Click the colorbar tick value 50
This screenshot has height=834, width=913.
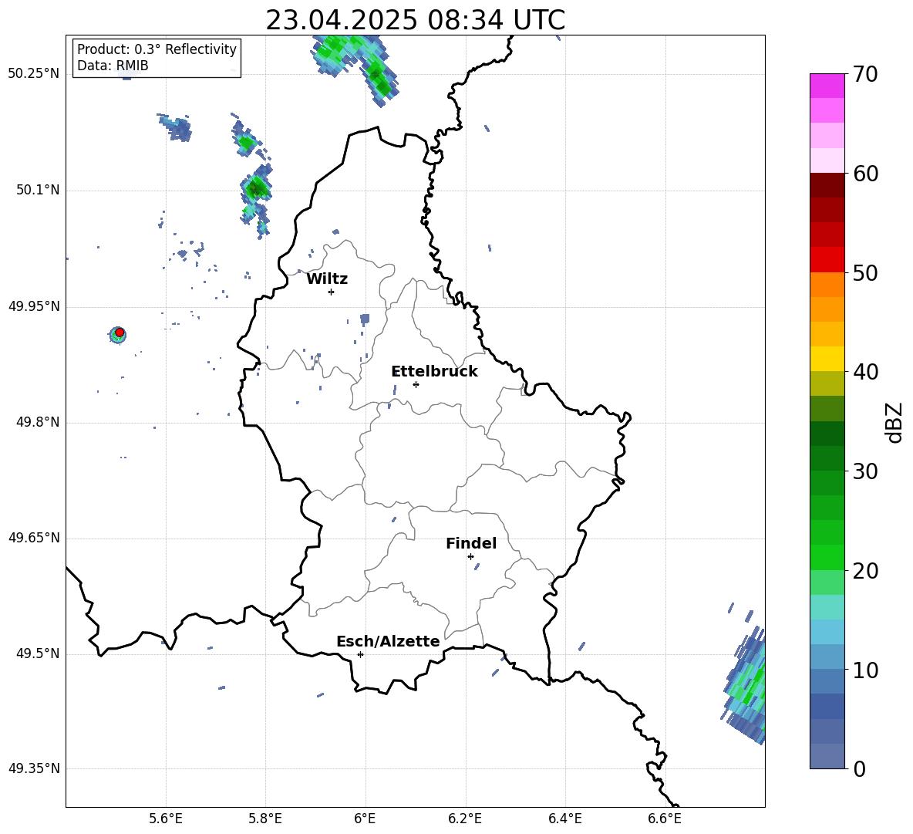[864, 272]
